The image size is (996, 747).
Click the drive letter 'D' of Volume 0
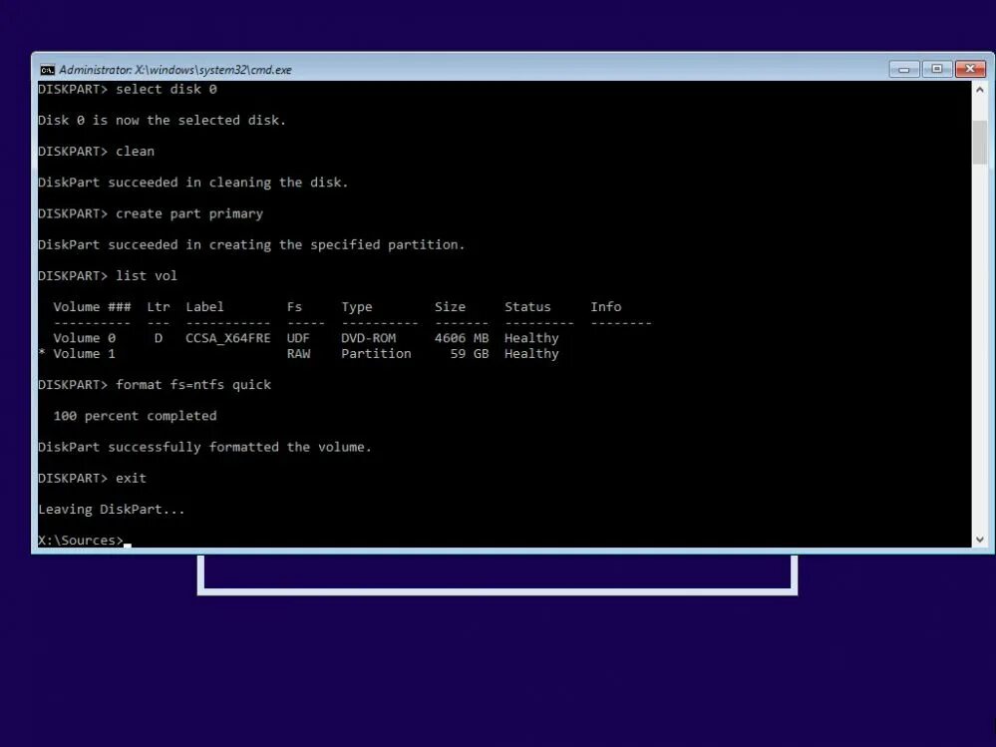coord(159,338)
